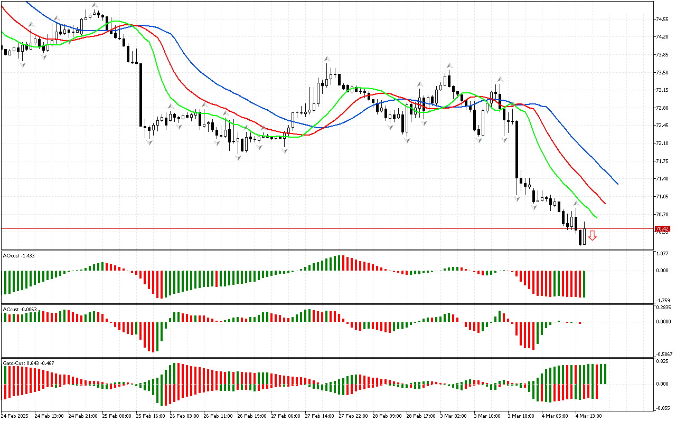Image resolution: width=676 pixels, height=422 pixels.
Task: Click the 27 Feb 14:00 time label
Action: pos(320,416)
